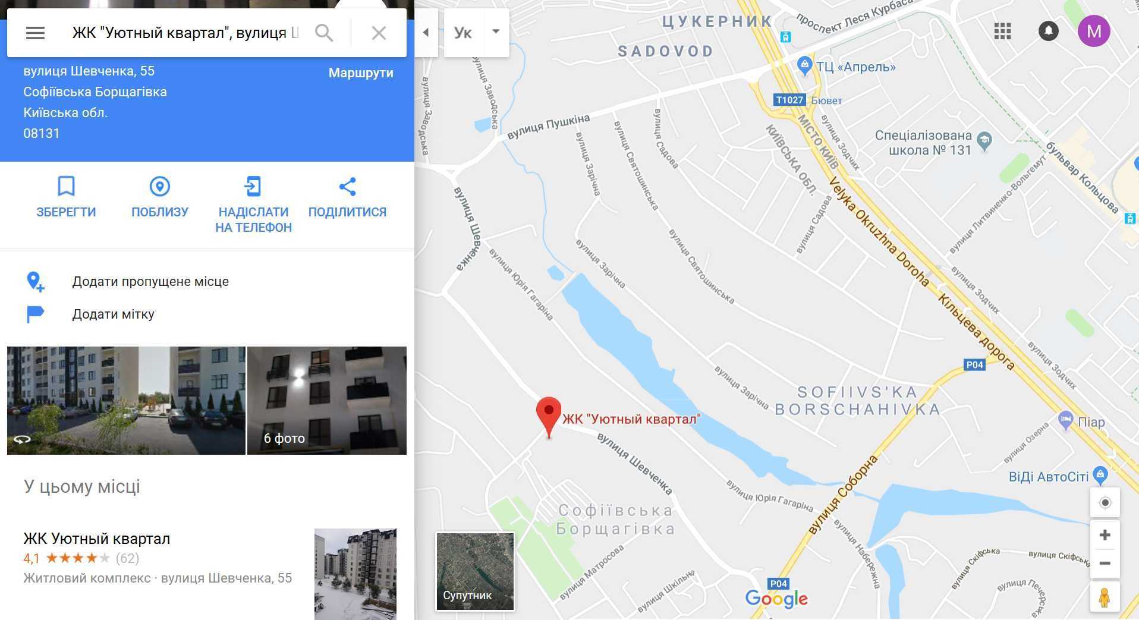Expand the Ук language dropdown arrow

coord(496,32)
